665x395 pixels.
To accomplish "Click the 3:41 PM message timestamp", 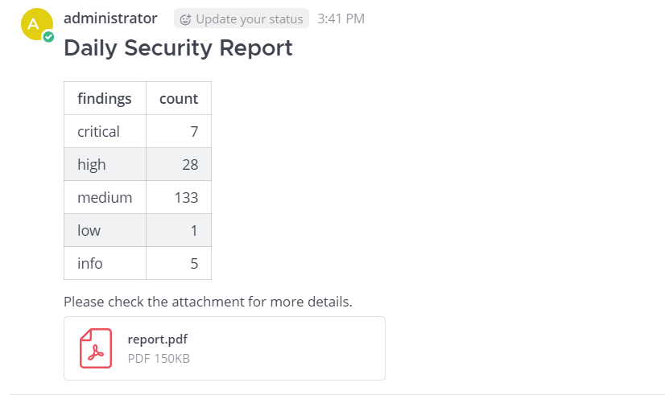I will [341, 19].
